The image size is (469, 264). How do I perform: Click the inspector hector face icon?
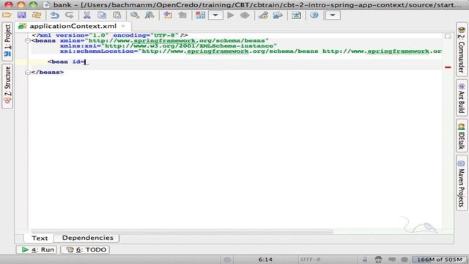(x=378, y=260)
